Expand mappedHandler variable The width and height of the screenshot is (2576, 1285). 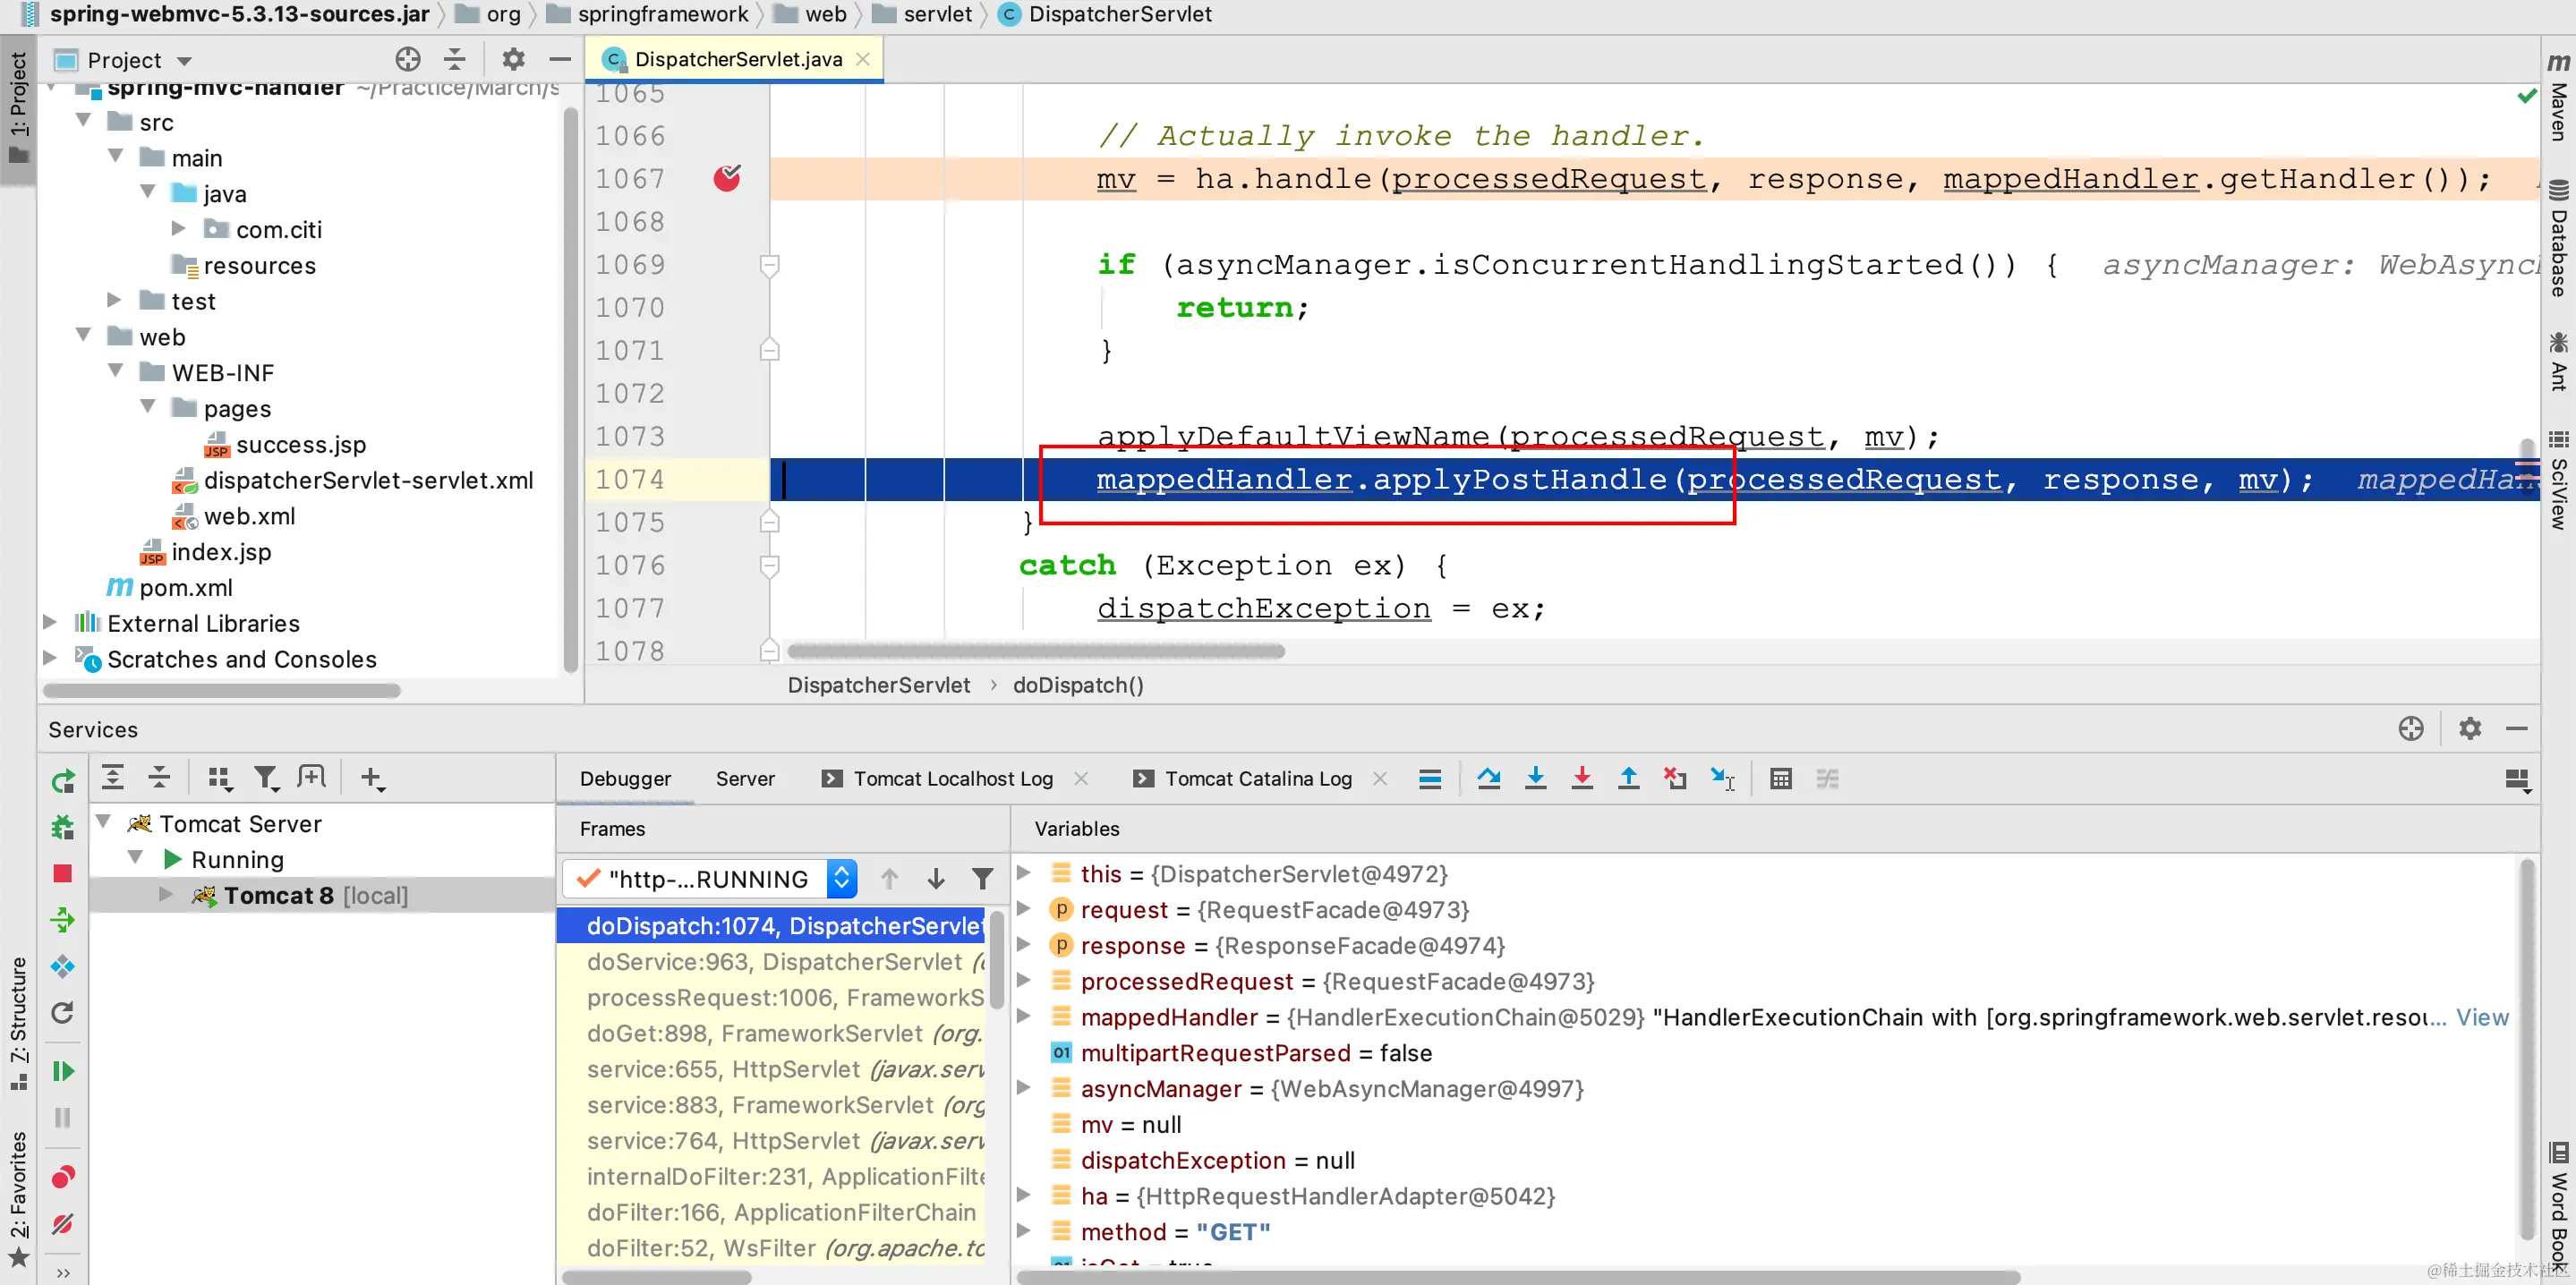click(x=1024, y=1016)
